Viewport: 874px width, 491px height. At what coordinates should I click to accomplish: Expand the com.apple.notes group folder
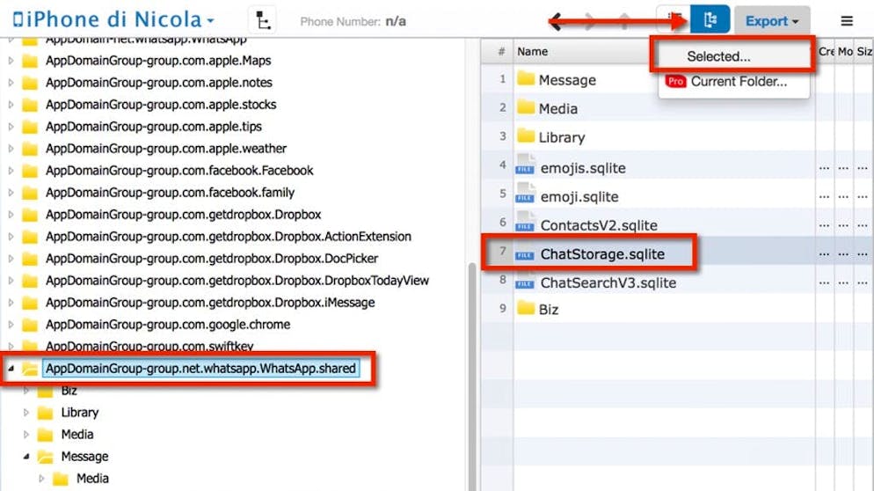click(x=11, y=83)
